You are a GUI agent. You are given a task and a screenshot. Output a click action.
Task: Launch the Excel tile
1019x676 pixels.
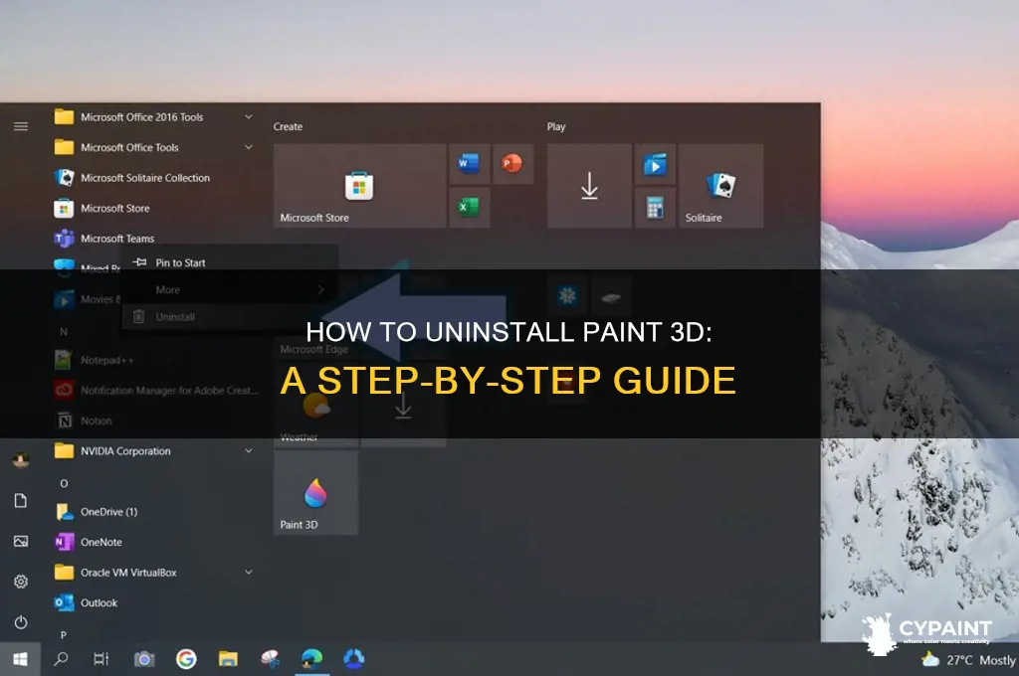(x=469, y=207)
